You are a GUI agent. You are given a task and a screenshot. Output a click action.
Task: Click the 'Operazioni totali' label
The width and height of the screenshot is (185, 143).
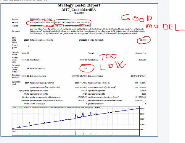pyautogui.click(x=16, y=83)
